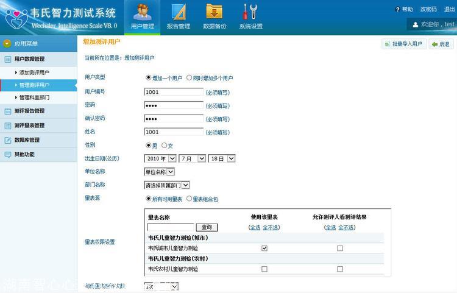Click the 改密码 link
457x293 pixels.
(428, 9)
